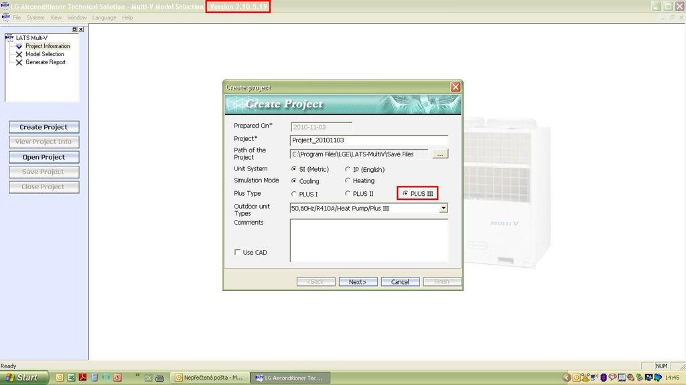
Task: Click the Path of the Project field
Action: click(360, 154)
